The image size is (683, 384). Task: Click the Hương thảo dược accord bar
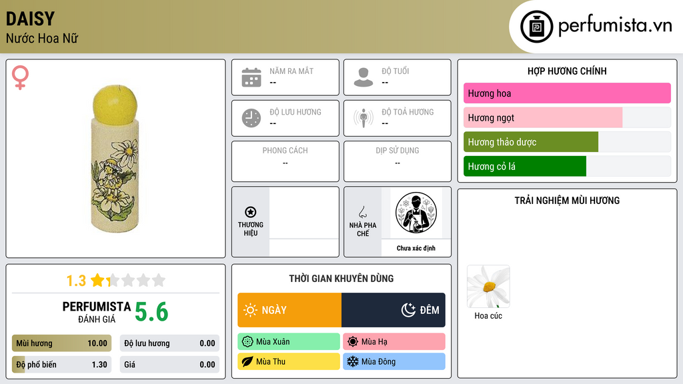pyautogui.click(x=567, y=142)
